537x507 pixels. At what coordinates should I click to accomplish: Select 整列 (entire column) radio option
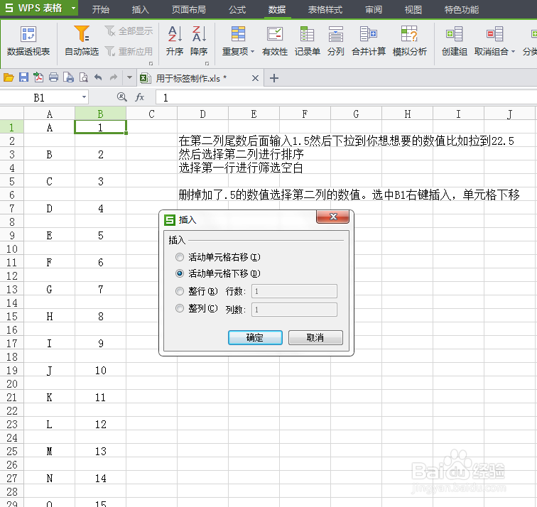click(x=180, y=308)
